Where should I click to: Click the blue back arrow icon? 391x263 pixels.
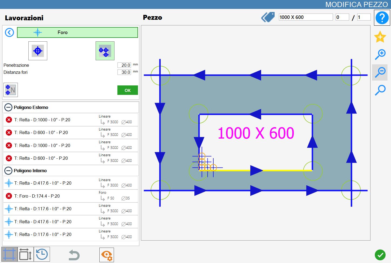(x=9, y=33)
